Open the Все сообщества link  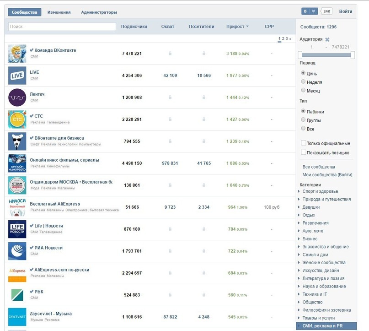319,167
